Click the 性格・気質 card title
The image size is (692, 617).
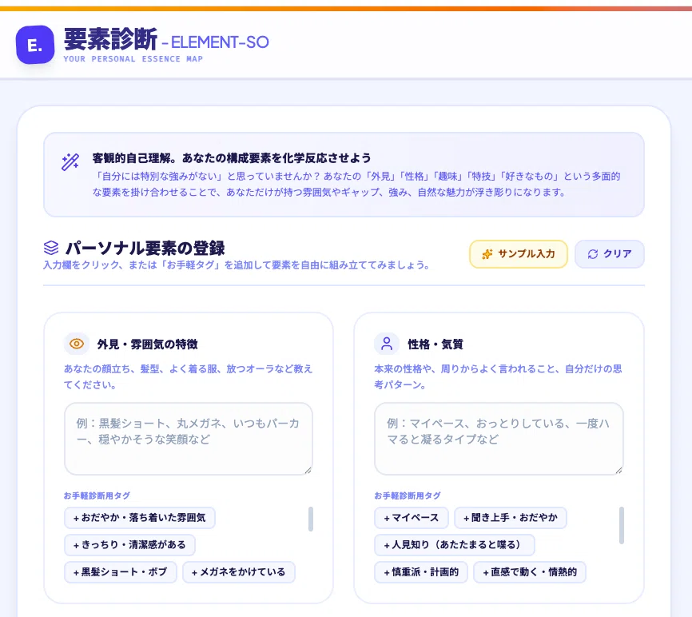435,344
